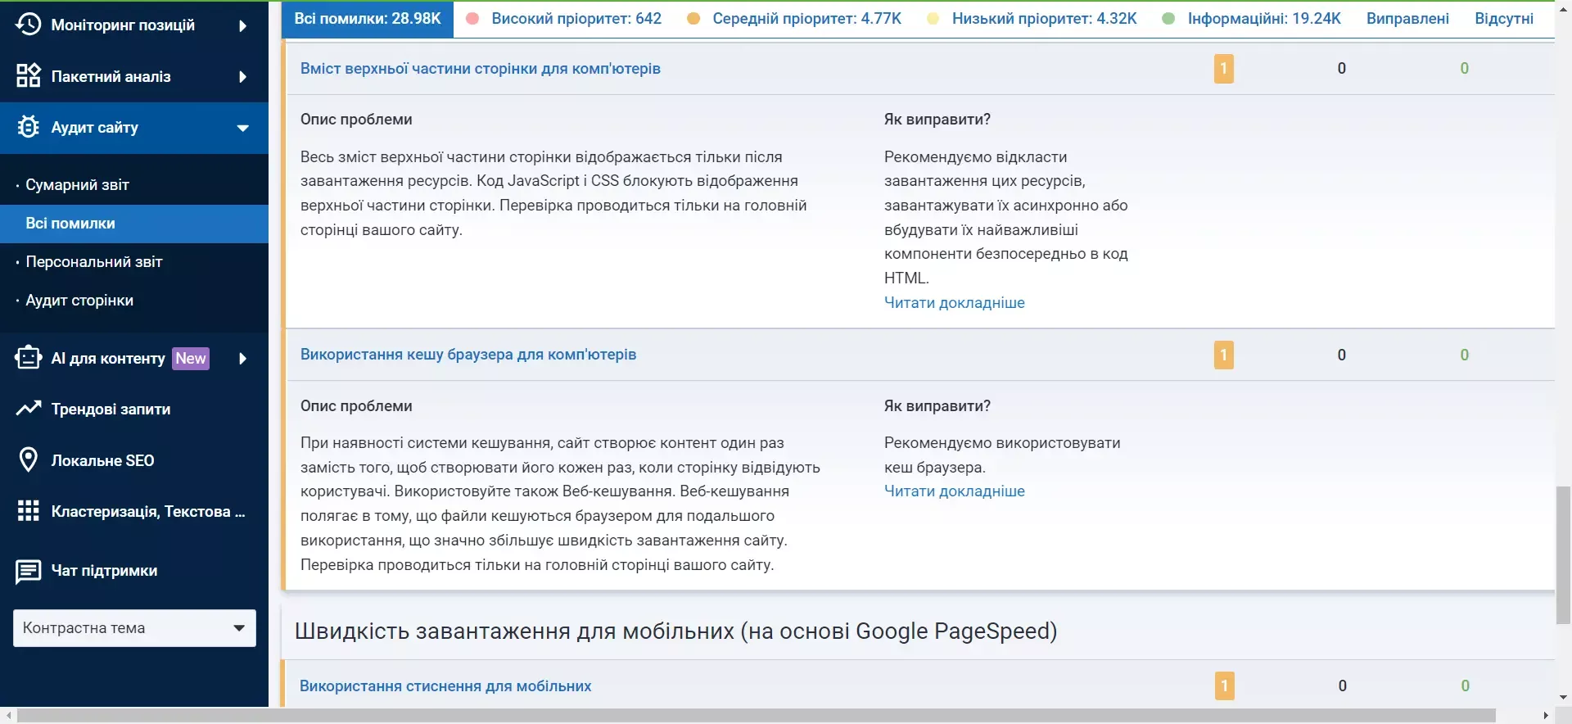This screenshot has width=1572, height=724.
Task: Click the Моніторинг позицій clock icon
Action: (28, 25)
